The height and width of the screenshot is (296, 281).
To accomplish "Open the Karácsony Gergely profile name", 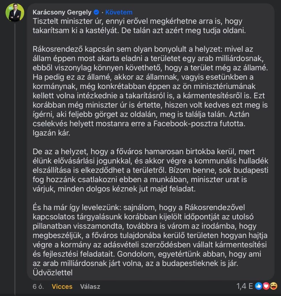I will 62,12.
